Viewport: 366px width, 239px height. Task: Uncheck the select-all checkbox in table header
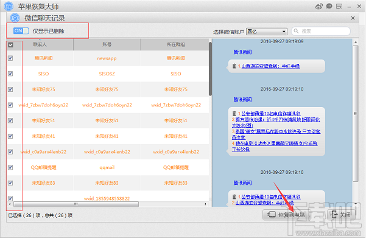(x=10, y=45)
